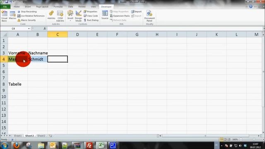Click the Select All corner button
This screenshot has width=265, height=149.
click(4, 35)
